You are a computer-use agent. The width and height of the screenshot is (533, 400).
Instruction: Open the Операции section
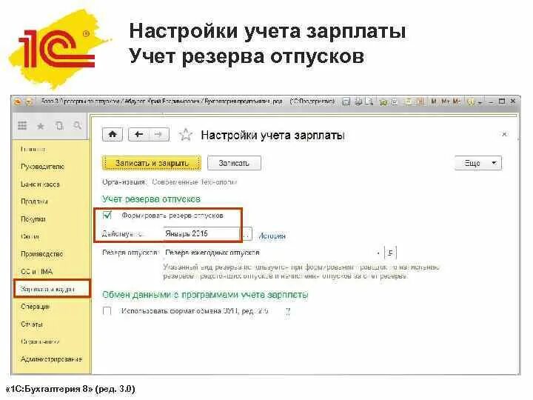(x=35, y=307)
